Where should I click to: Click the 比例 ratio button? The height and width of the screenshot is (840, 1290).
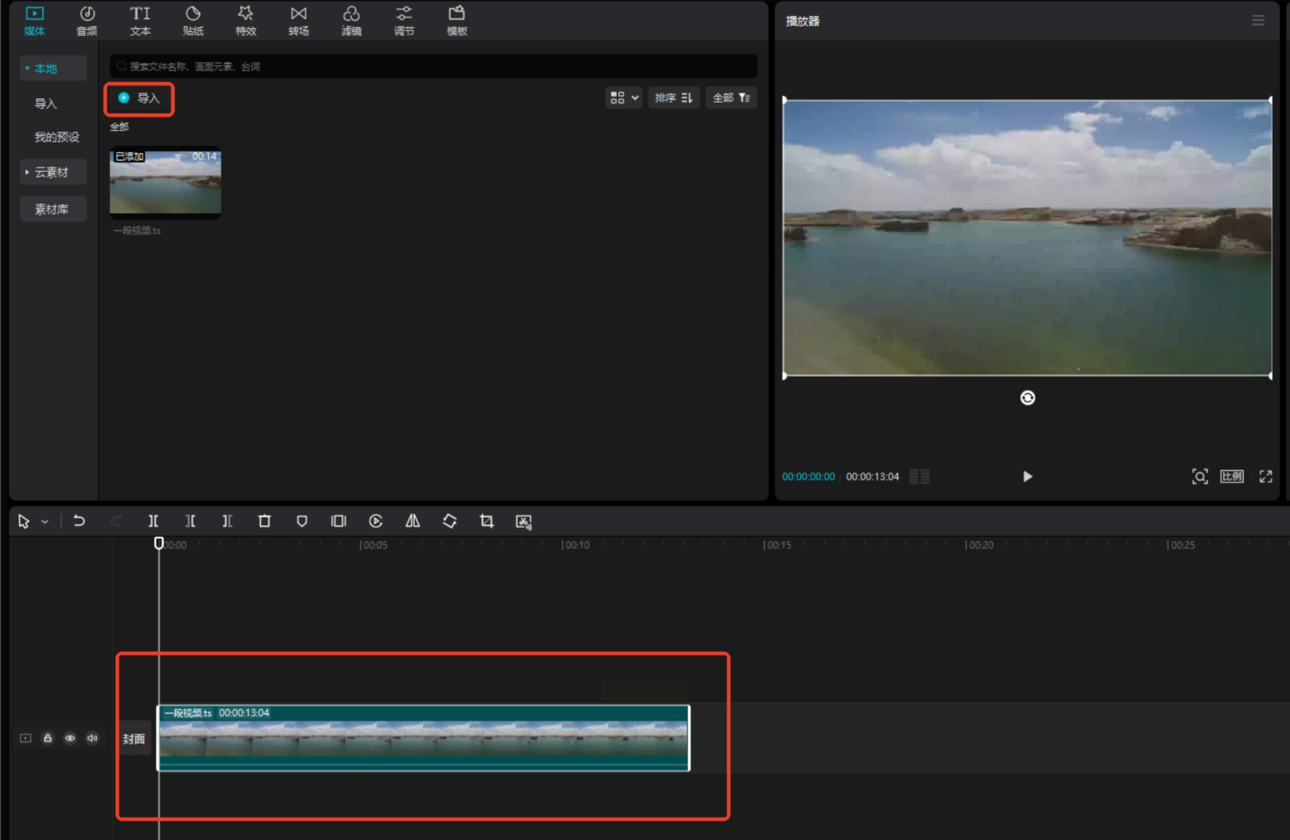[x=1231, y=476]
